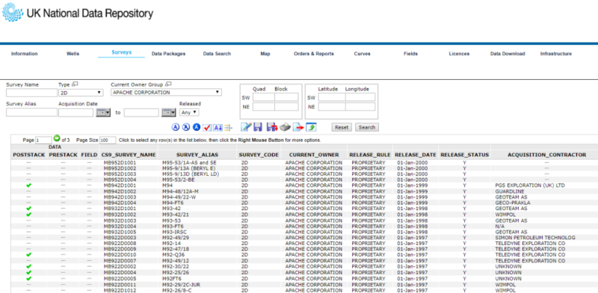Click the solid blue circle A icon

tap(197, 127)
